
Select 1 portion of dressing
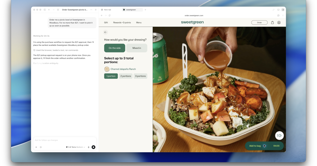click(111, 76)
